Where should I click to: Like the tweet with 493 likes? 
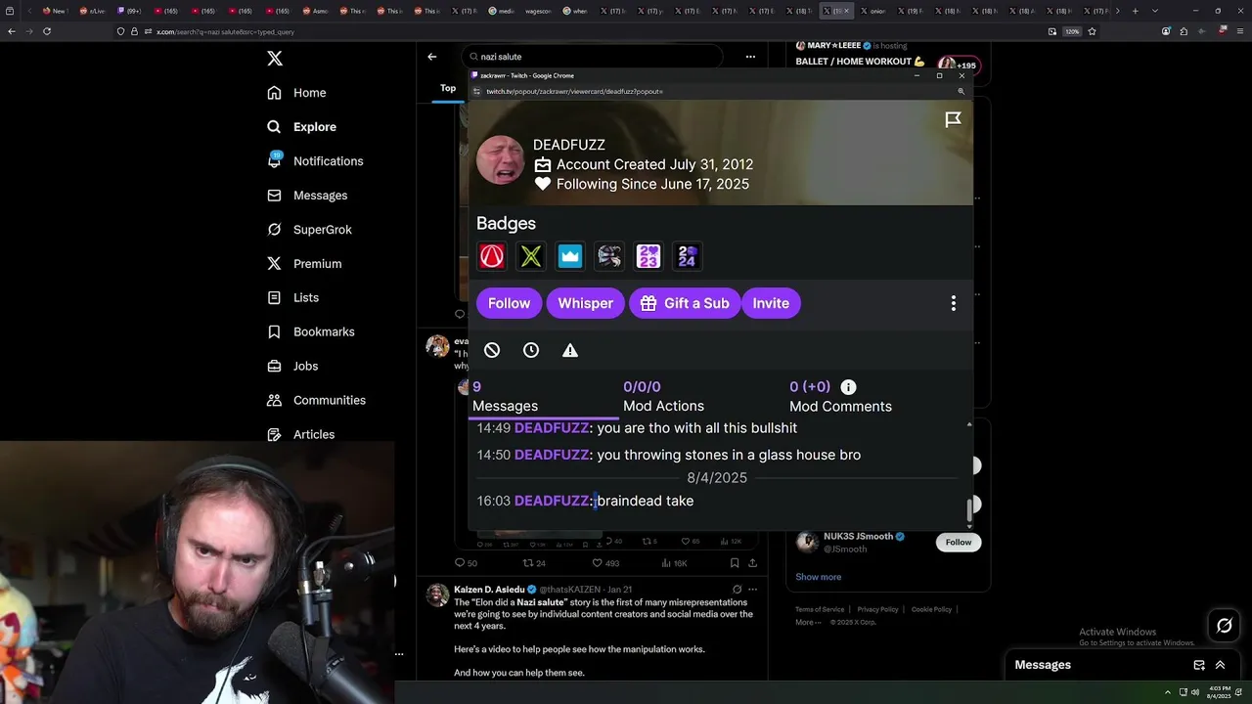coord(607,563)
